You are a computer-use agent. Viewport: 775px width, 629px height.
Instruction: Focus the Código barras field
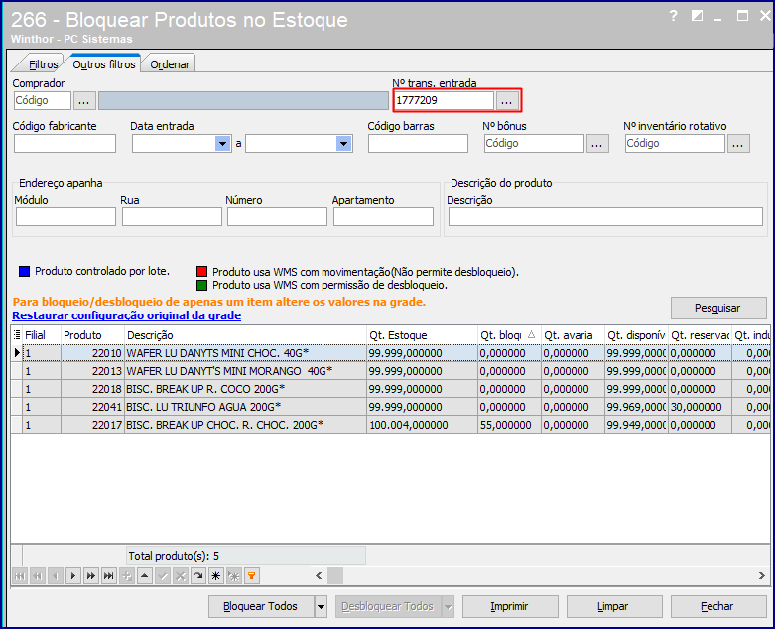point(418,144)
